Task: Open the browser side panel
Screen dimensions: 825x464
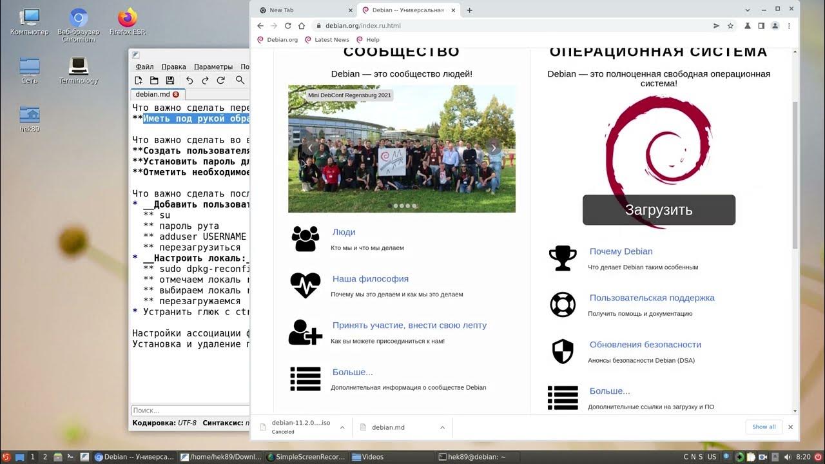Action: point(761,26)
